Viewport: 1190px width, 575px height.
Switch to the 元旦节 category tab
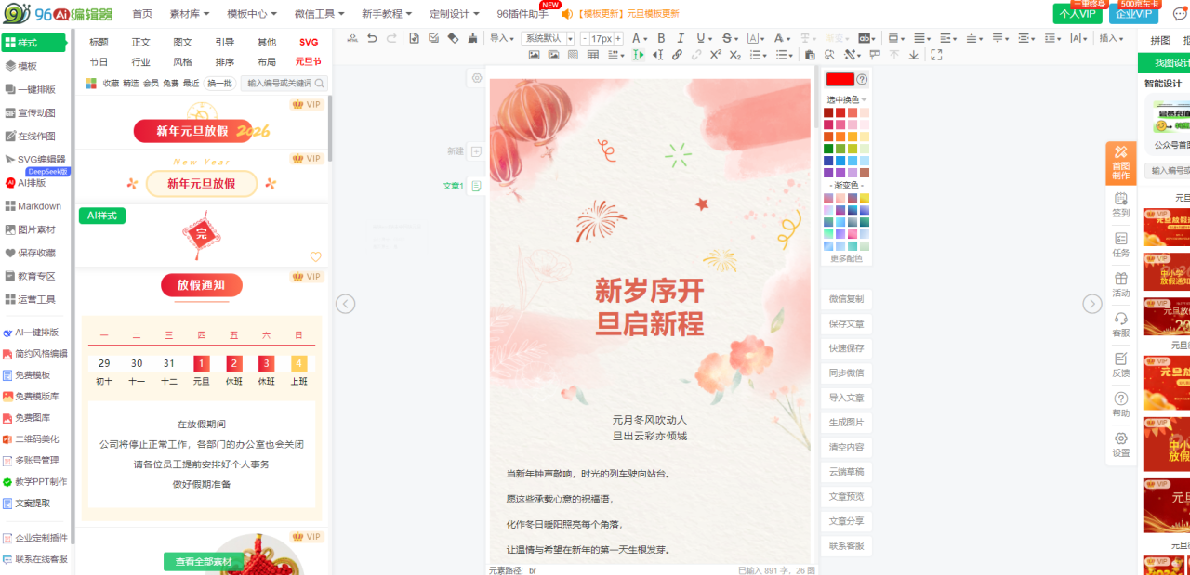click(x=308, y=61)
